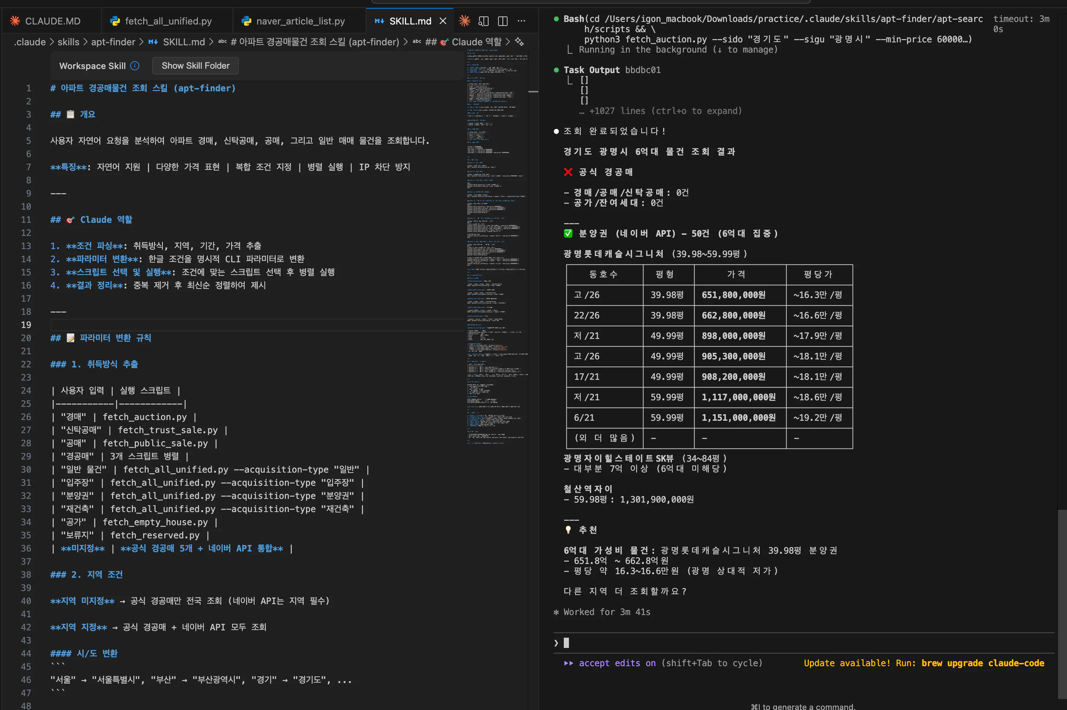Switch to fetch_all_unified.py tab
Screen dimensions: 1067x710
point(168,21)
